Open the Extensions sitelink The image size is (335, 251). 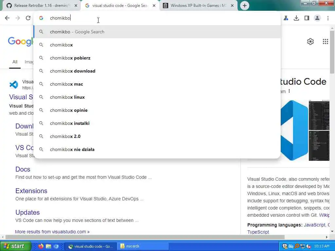click(31, 191)
